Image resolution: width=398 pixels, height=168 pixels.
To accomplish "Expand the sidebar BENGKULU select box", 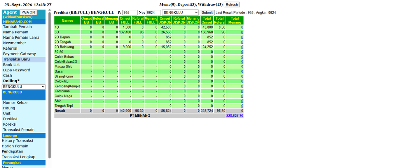I will pos(24,87).
